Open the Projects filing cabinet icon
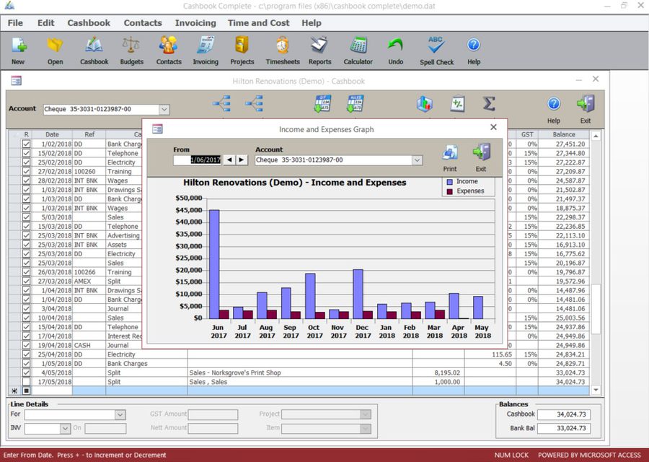The width and height of the screenshot is (649, 462). (x=242, y=45)
